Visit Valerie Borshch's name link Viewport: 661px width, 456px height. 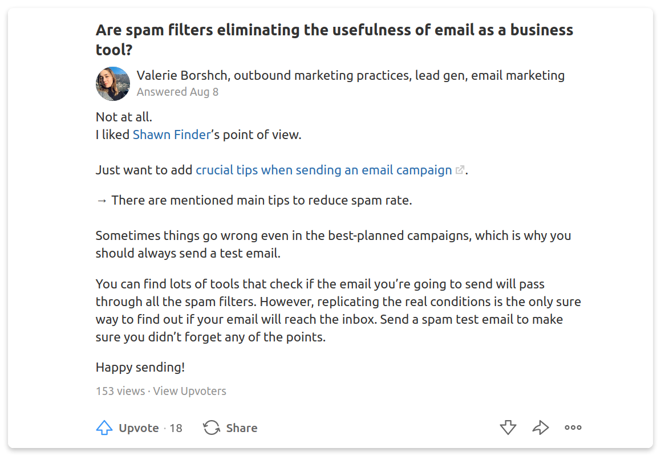click(x=182, y=75)
